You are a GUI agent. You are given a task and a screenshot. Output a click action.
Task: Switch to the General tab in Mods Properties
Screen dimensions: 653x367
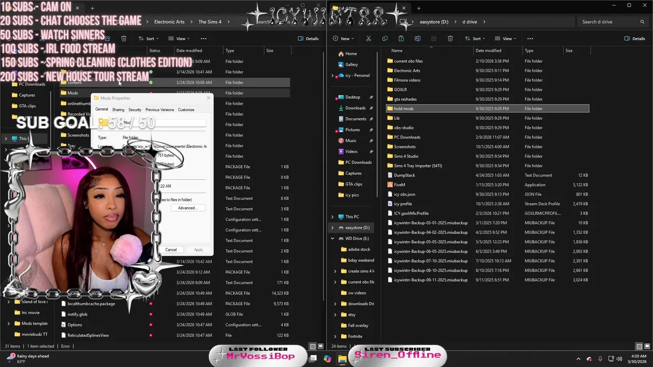point(102,109)
